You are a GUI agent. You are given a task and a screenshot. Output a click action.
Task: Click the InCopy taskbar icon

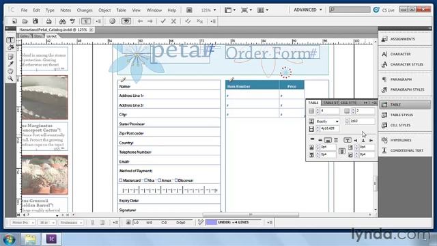(51, 239)
